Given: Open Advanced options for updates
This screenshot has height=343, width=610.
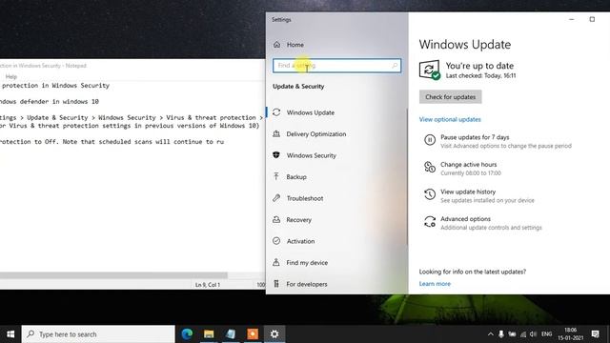Looking at the screenshot, I should click(465, 219).
